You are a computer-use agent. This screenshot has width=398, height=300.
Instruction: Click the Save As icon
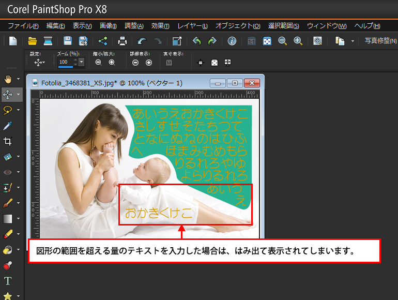[83, 41]
